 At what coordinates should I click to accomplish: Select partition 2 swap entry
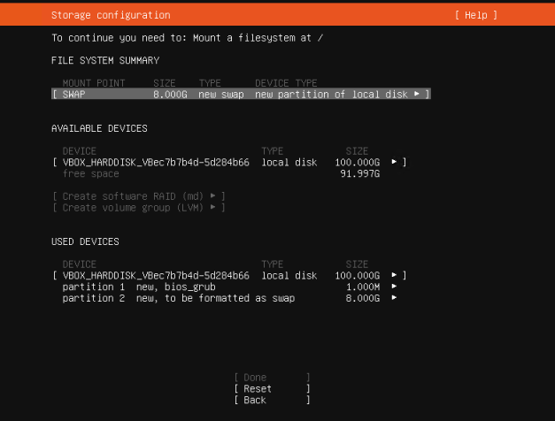click(229, 298)
